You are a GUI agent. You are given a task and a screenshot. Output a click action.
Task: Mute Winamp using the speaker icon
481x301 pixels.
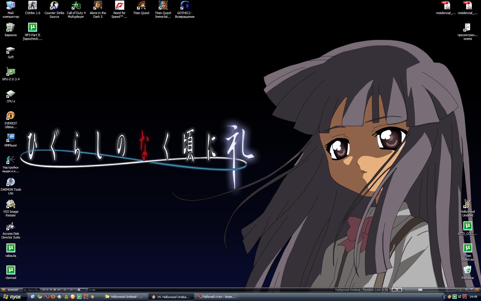[71, 290]
